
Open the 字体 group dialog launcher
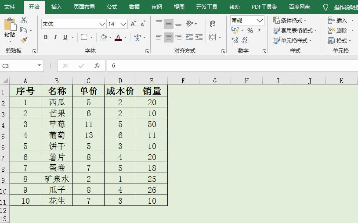[147, 51]
